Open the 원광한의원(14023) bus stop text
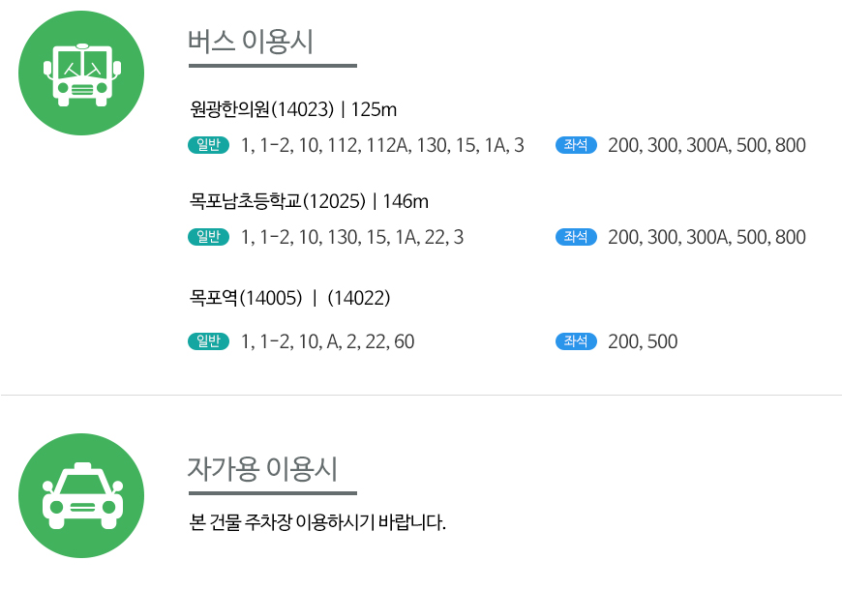The image size is (842, 590). click(262, 109)
